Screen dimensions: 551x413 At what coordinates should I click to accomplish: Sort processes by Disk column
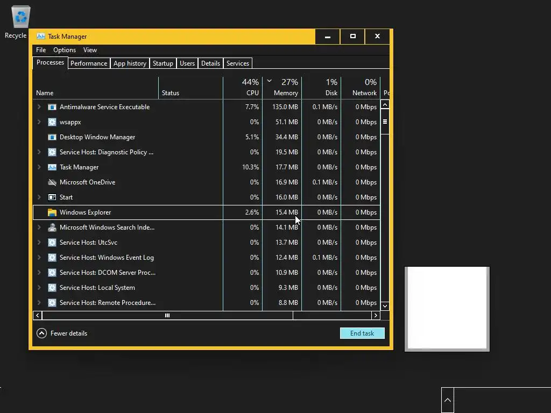click(322, 88)
